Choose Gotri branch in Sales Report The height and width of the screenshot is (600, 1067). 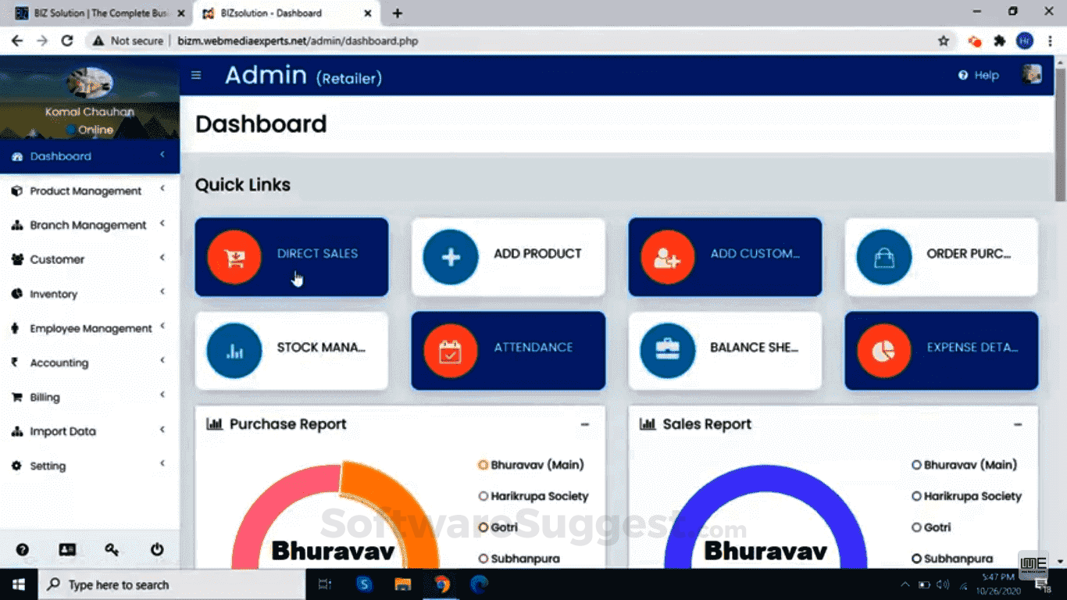click(915, 527)
